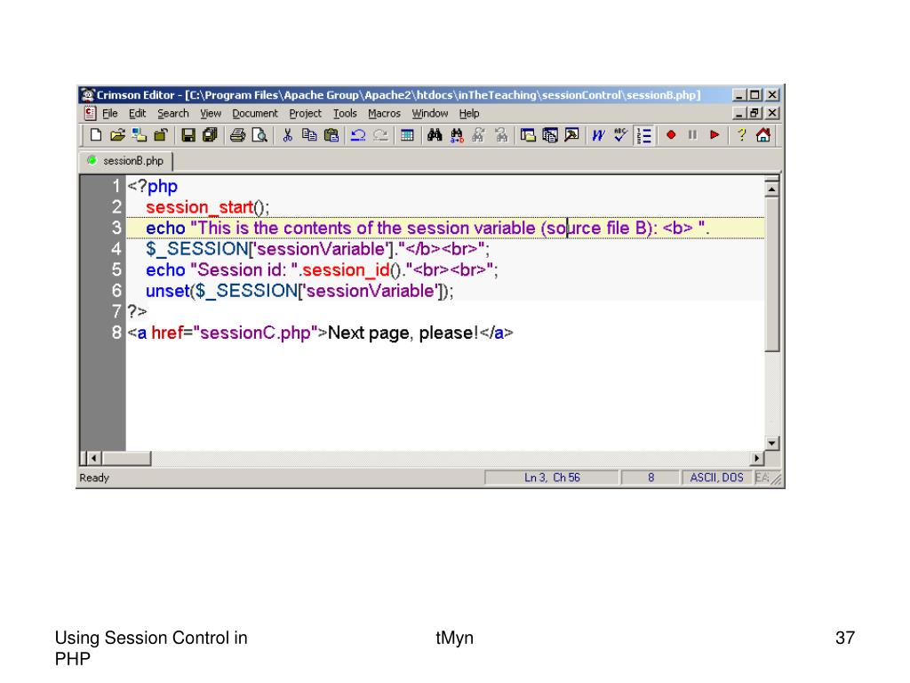
Task: Click the Find binoculars icon
Action: [x=435, y=136]
